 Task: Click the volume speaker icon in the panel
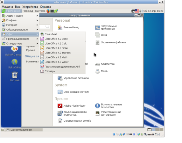141,11
